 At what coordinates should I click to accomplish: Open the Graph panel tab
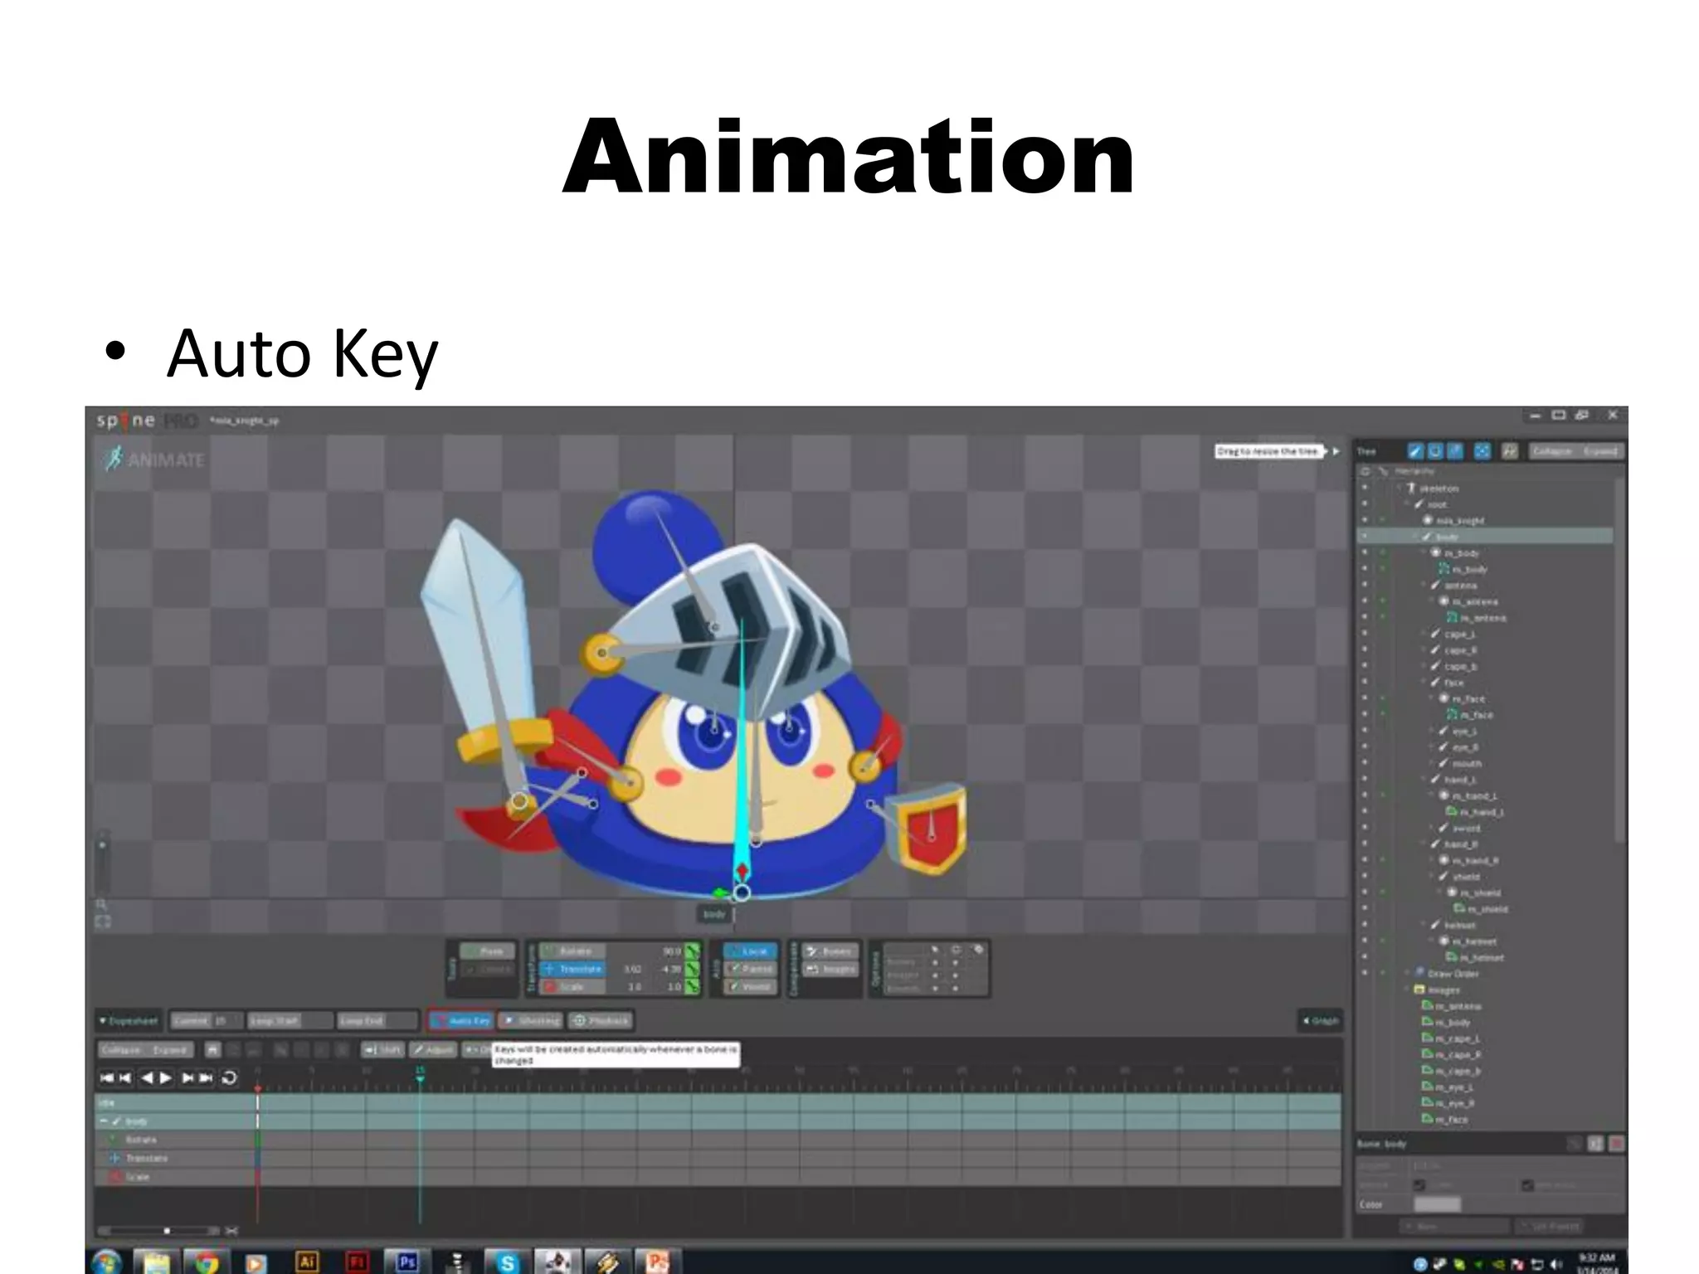coord(1320,1020)
